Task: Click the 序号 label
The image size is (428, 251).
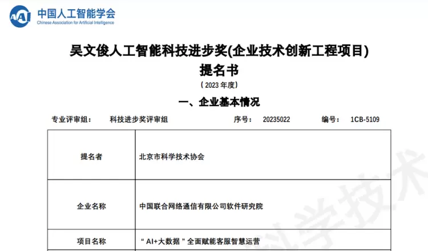Action: [243, 120]
